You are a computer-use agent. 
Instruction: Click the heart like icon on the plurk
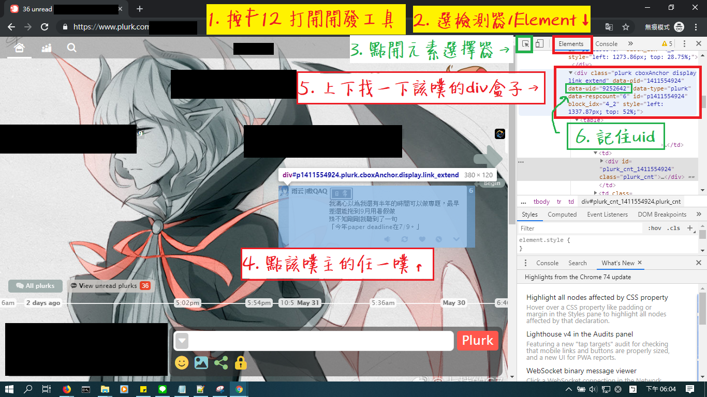(422, 239)
